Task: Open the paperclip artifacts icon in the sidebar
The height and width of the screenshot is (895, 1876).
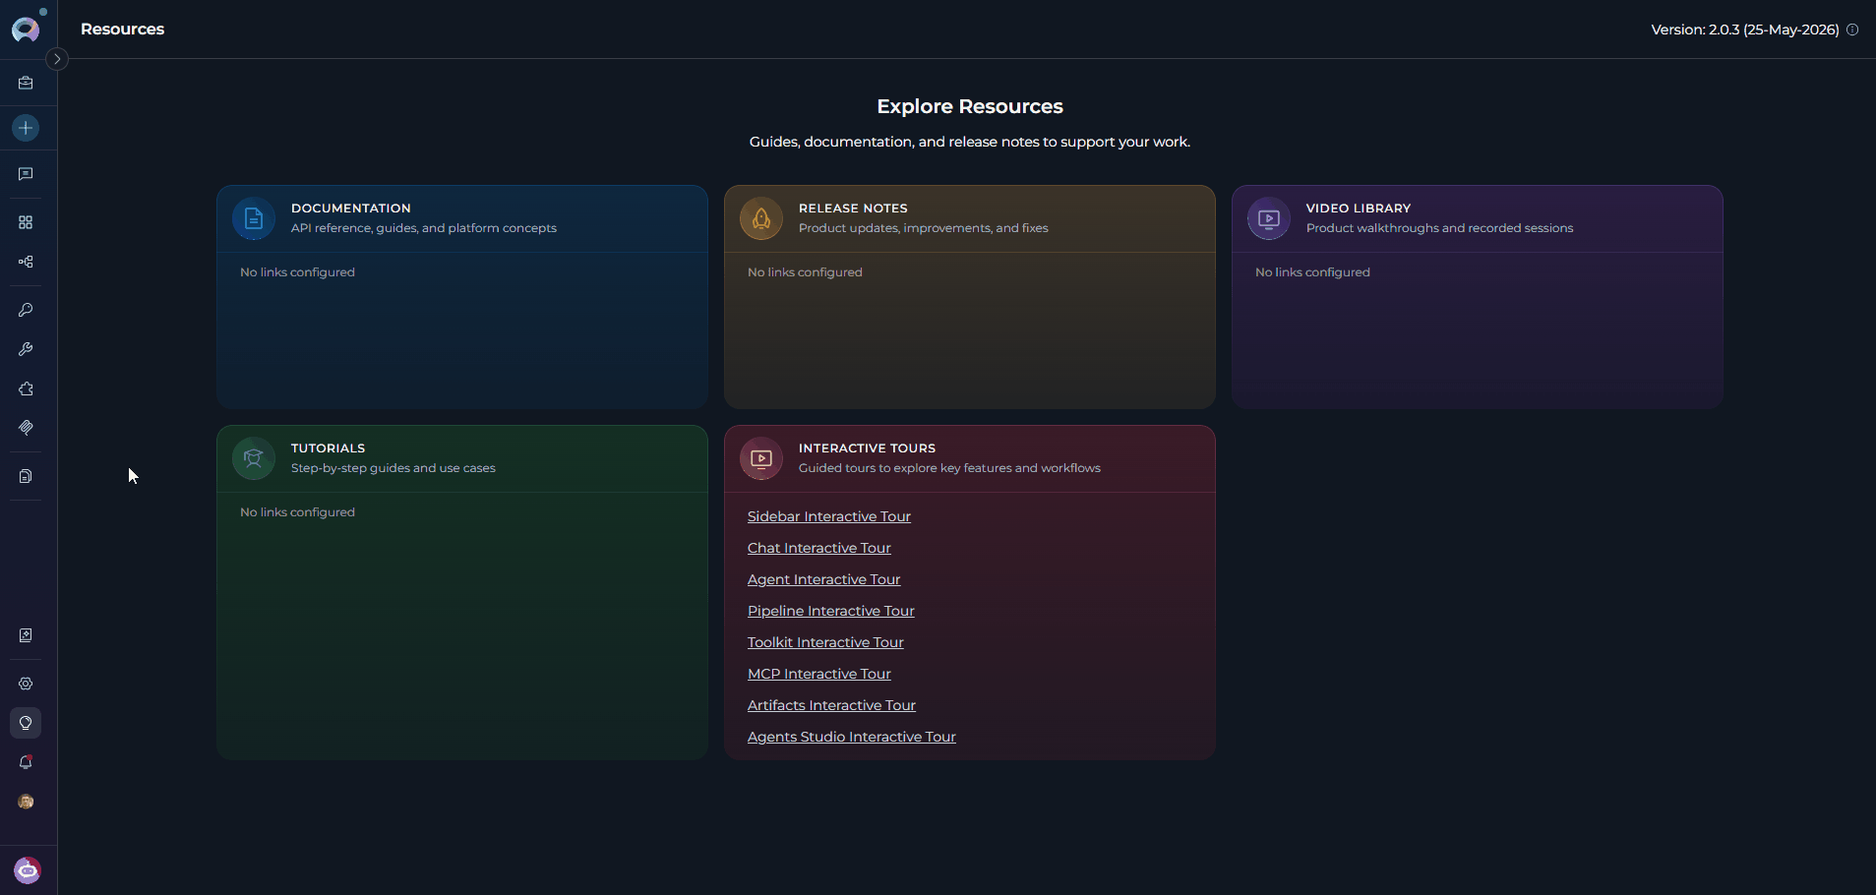Action: pos(26,428)
